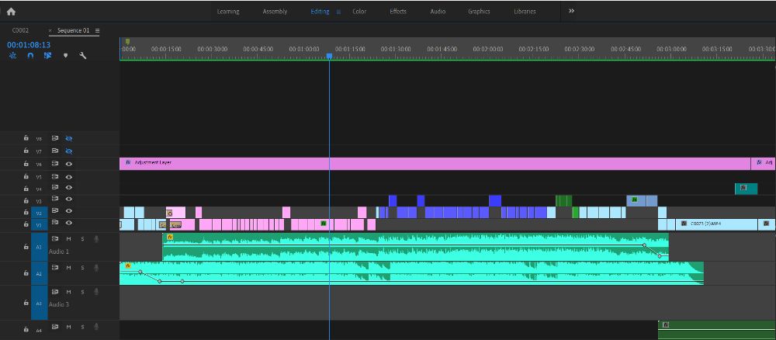Screen dimensions: 776x340
Task: Mute track A2 with M button
Action: [x=69, y=268]
